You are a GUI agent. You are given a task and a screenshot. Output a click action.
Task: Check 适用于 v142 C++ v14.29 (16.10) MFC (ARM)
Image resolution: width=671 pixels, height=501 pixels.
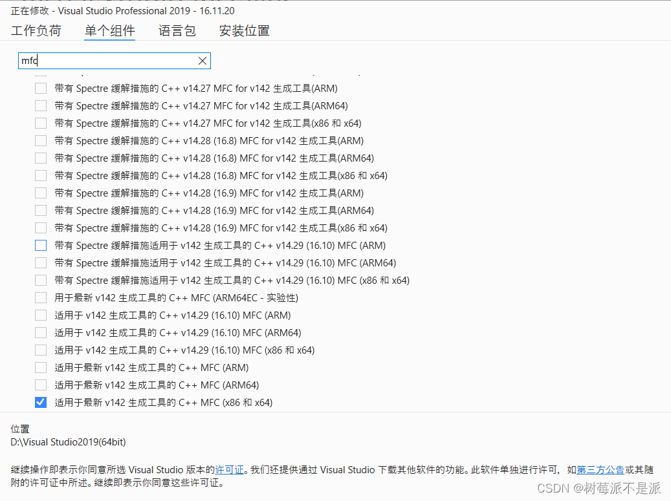point(41,315)
